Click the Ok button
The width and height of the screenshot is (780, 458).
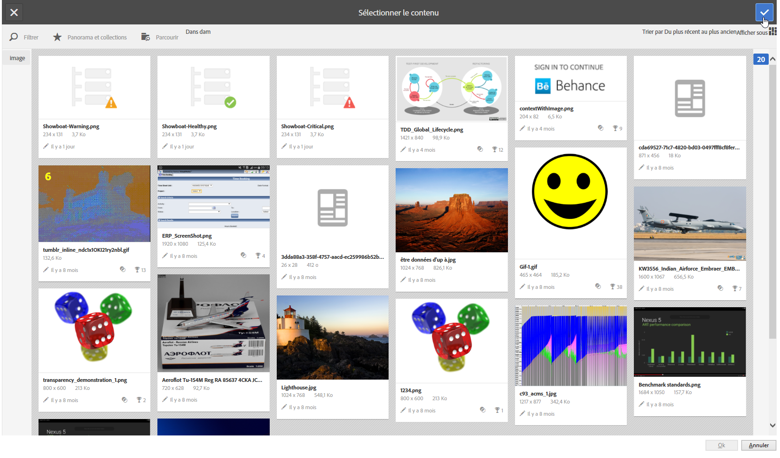click(x=721, y=445)
